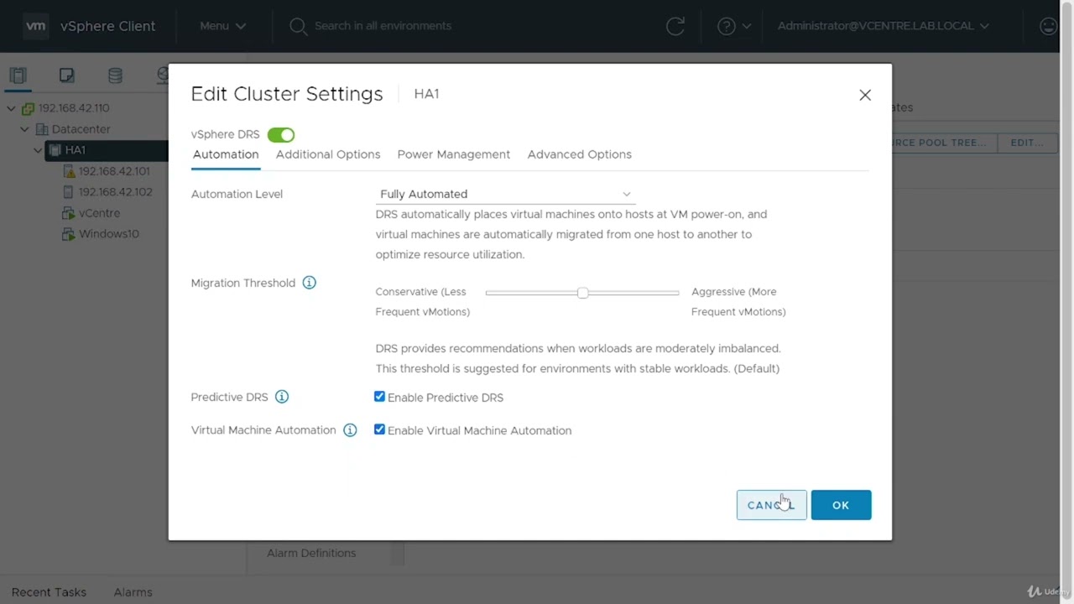The height and width of the screenshot is (604, 1074).
Task: Select the HA1 cluster in tree
Action: [76, 150]
